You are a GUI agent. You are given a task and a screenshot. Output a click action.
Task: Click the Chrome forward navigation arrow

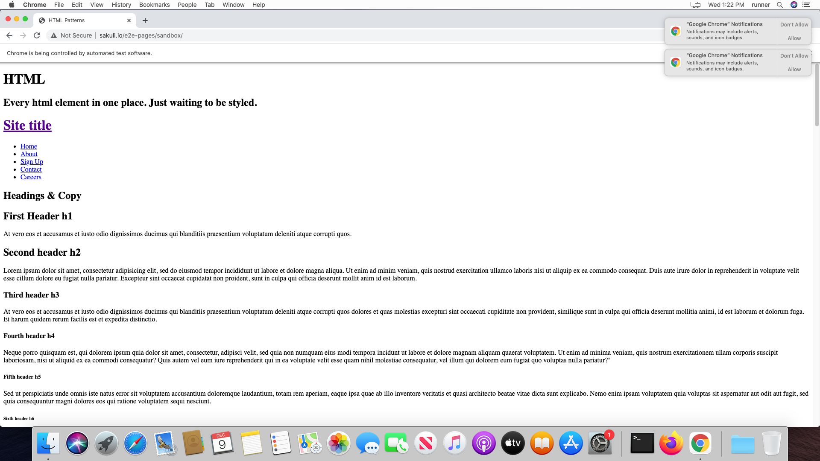point(23,35)
